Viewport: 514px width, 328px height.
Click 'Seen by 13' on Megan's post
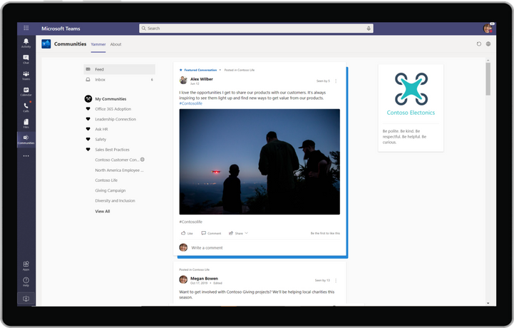[322, 280]
